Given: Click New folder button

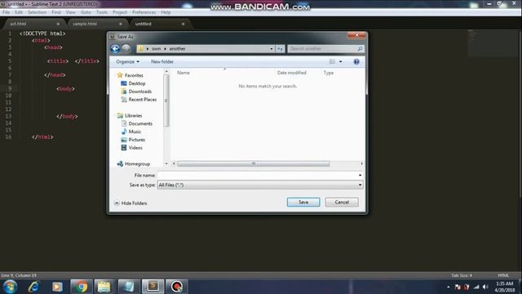Looking at the screenshot, I should click(x=162, y=62).
